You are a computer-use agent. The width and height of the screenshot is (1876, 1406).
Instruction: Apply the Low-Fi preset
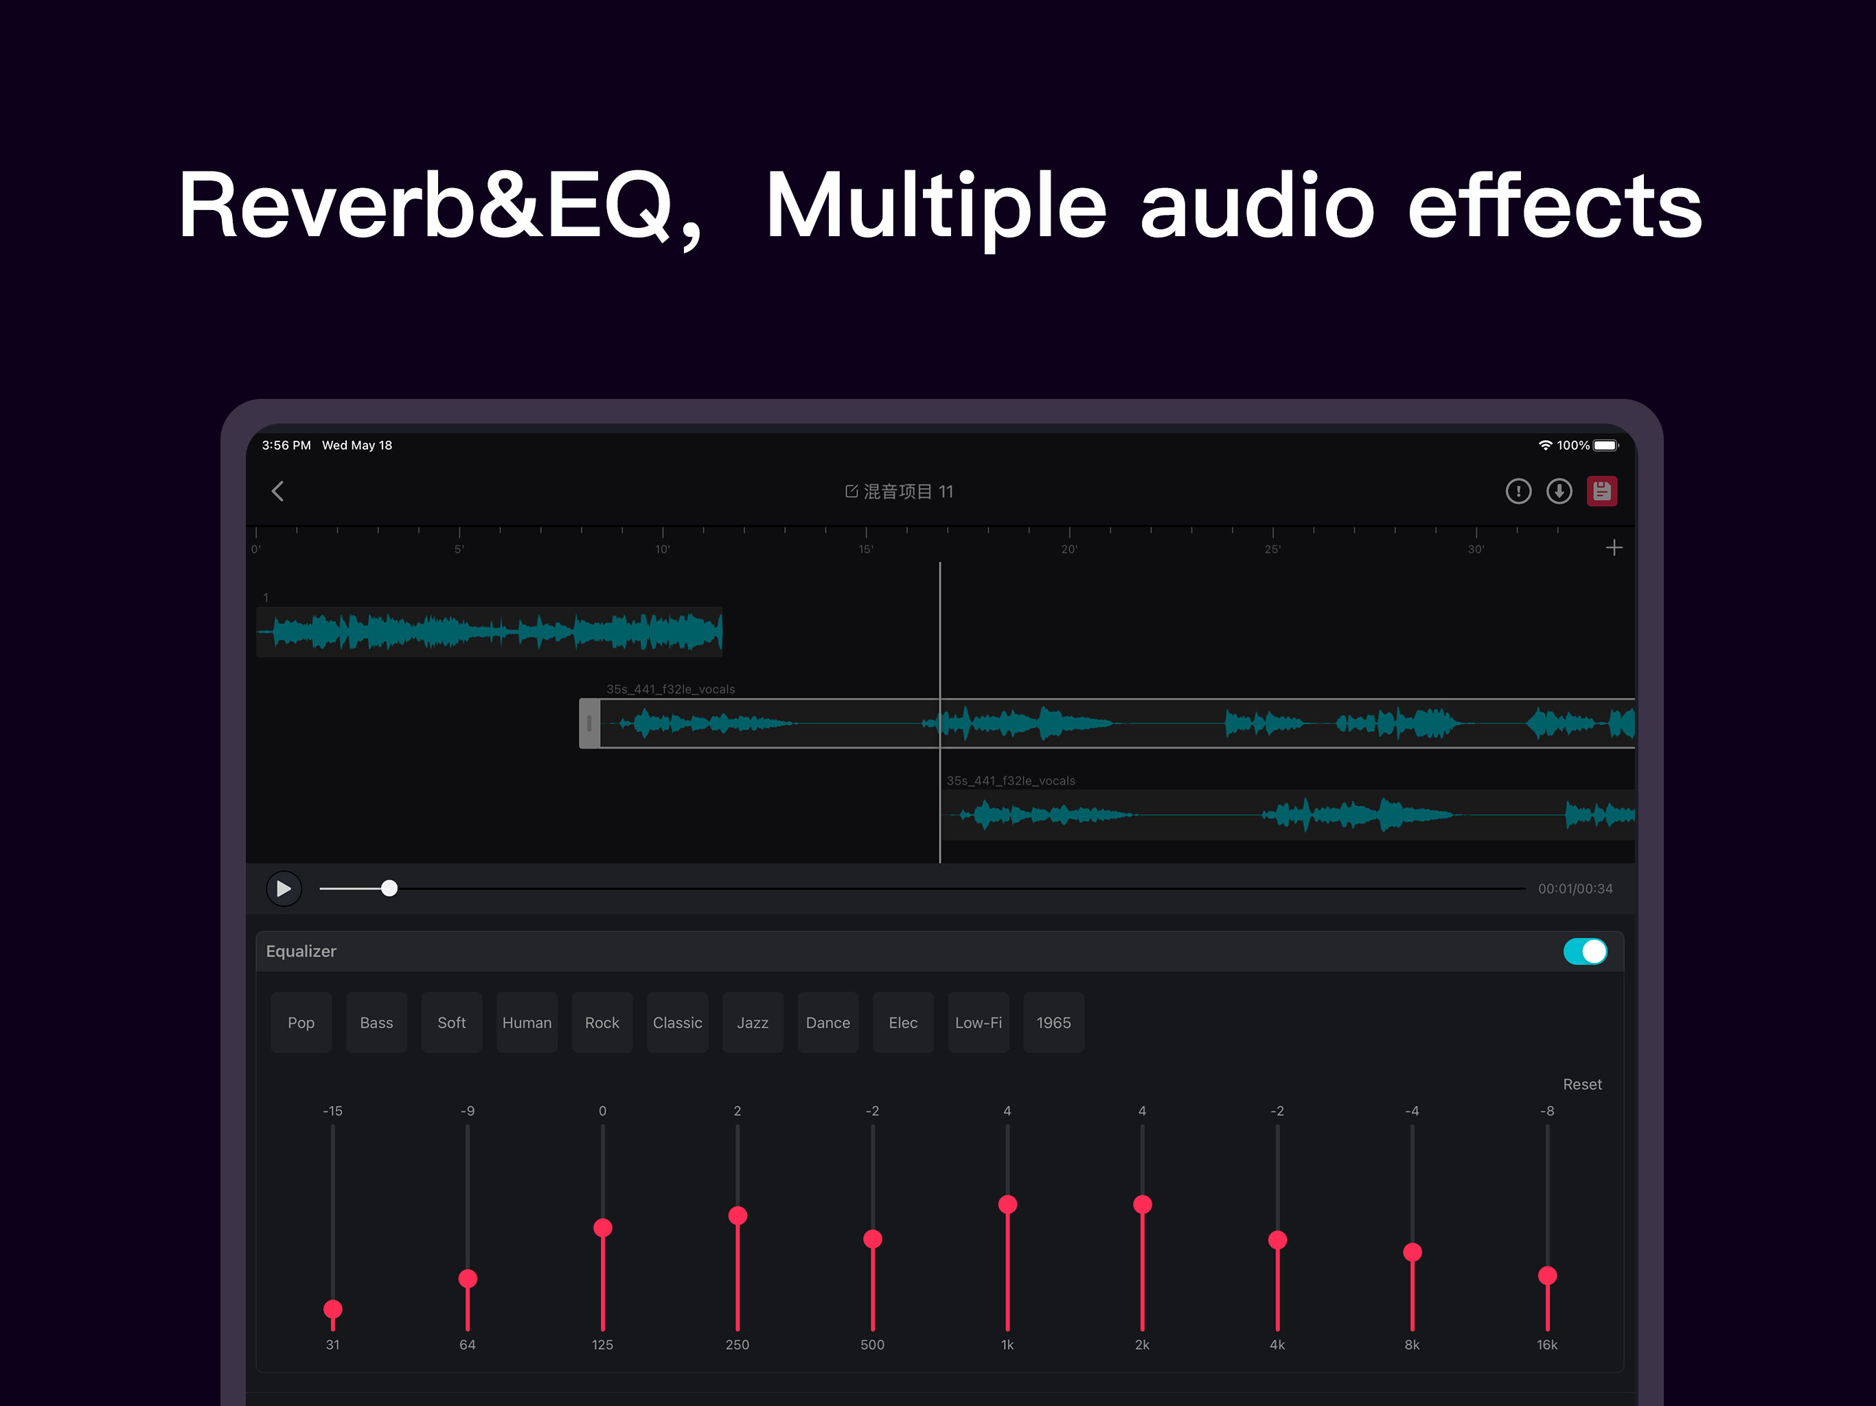coord(978,1023)
